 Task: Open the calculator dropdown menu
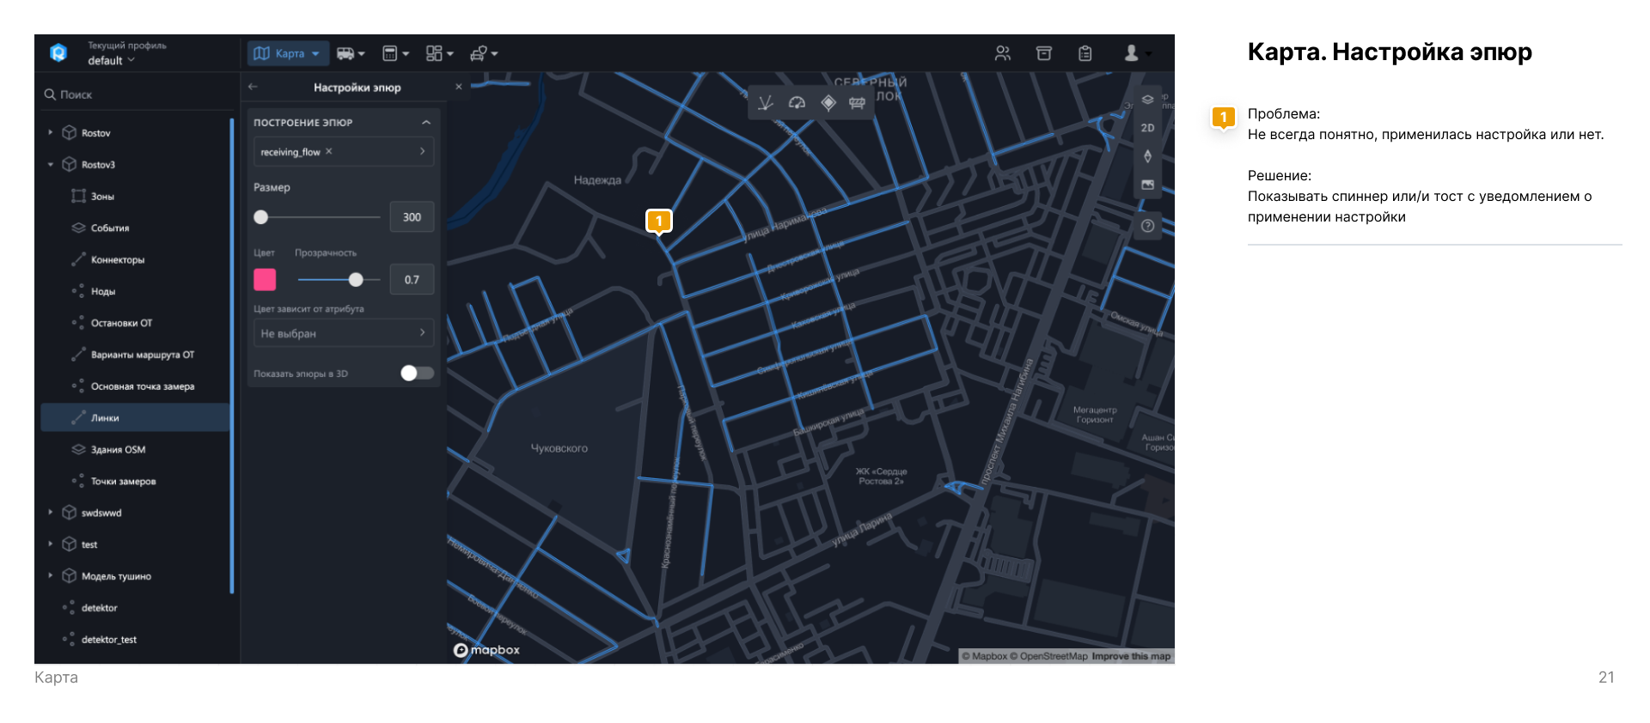395,53
